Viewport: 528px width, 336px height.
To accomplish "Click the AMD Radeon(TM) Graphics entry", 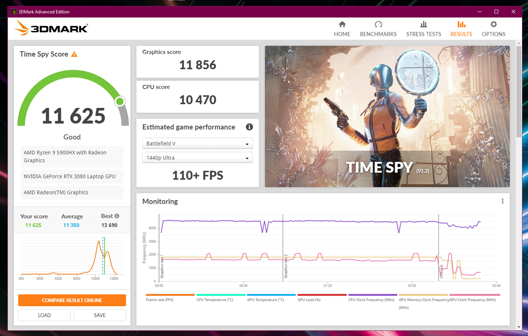I will (72, 192).
